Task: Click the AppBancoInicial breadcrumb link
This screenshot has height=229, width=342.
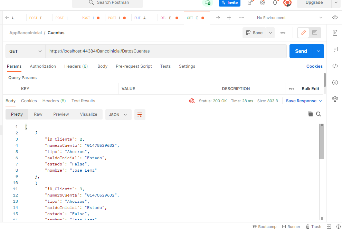Action: click(26, 33)
